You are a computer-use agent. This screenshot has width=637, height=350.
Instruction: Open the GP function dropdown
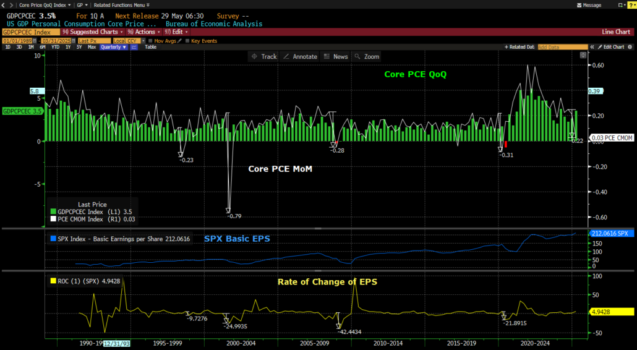[x=82, y=5]
